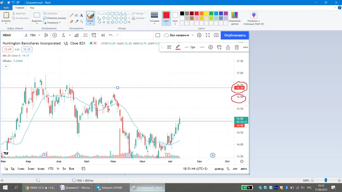
Task: Activate Цвет 1 as the active color
Action: pos(166,18)
